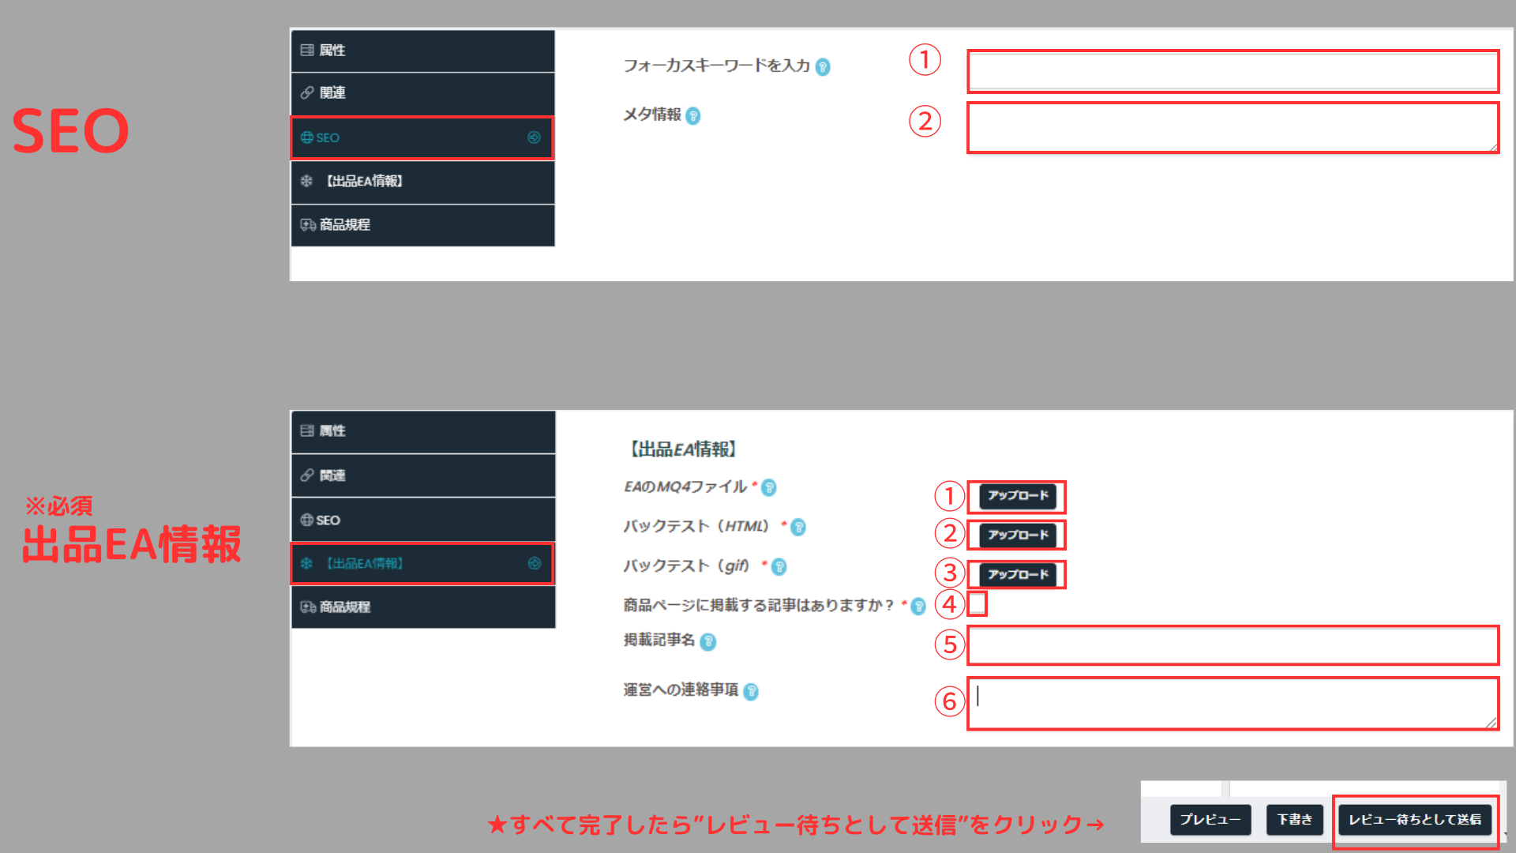Viewport: 1516px width, 853px height.
Task: Open 商品規程 tab in lower panel
Action: 422,607
